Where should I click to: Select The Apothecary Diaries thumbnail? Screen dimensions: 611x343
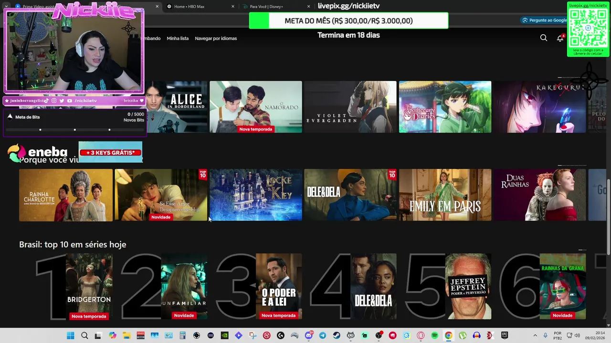[445, 107]
